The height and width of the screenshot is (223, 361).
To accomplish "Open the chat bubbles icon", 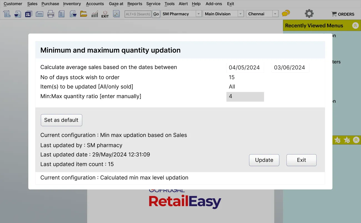I will [286, 13].
